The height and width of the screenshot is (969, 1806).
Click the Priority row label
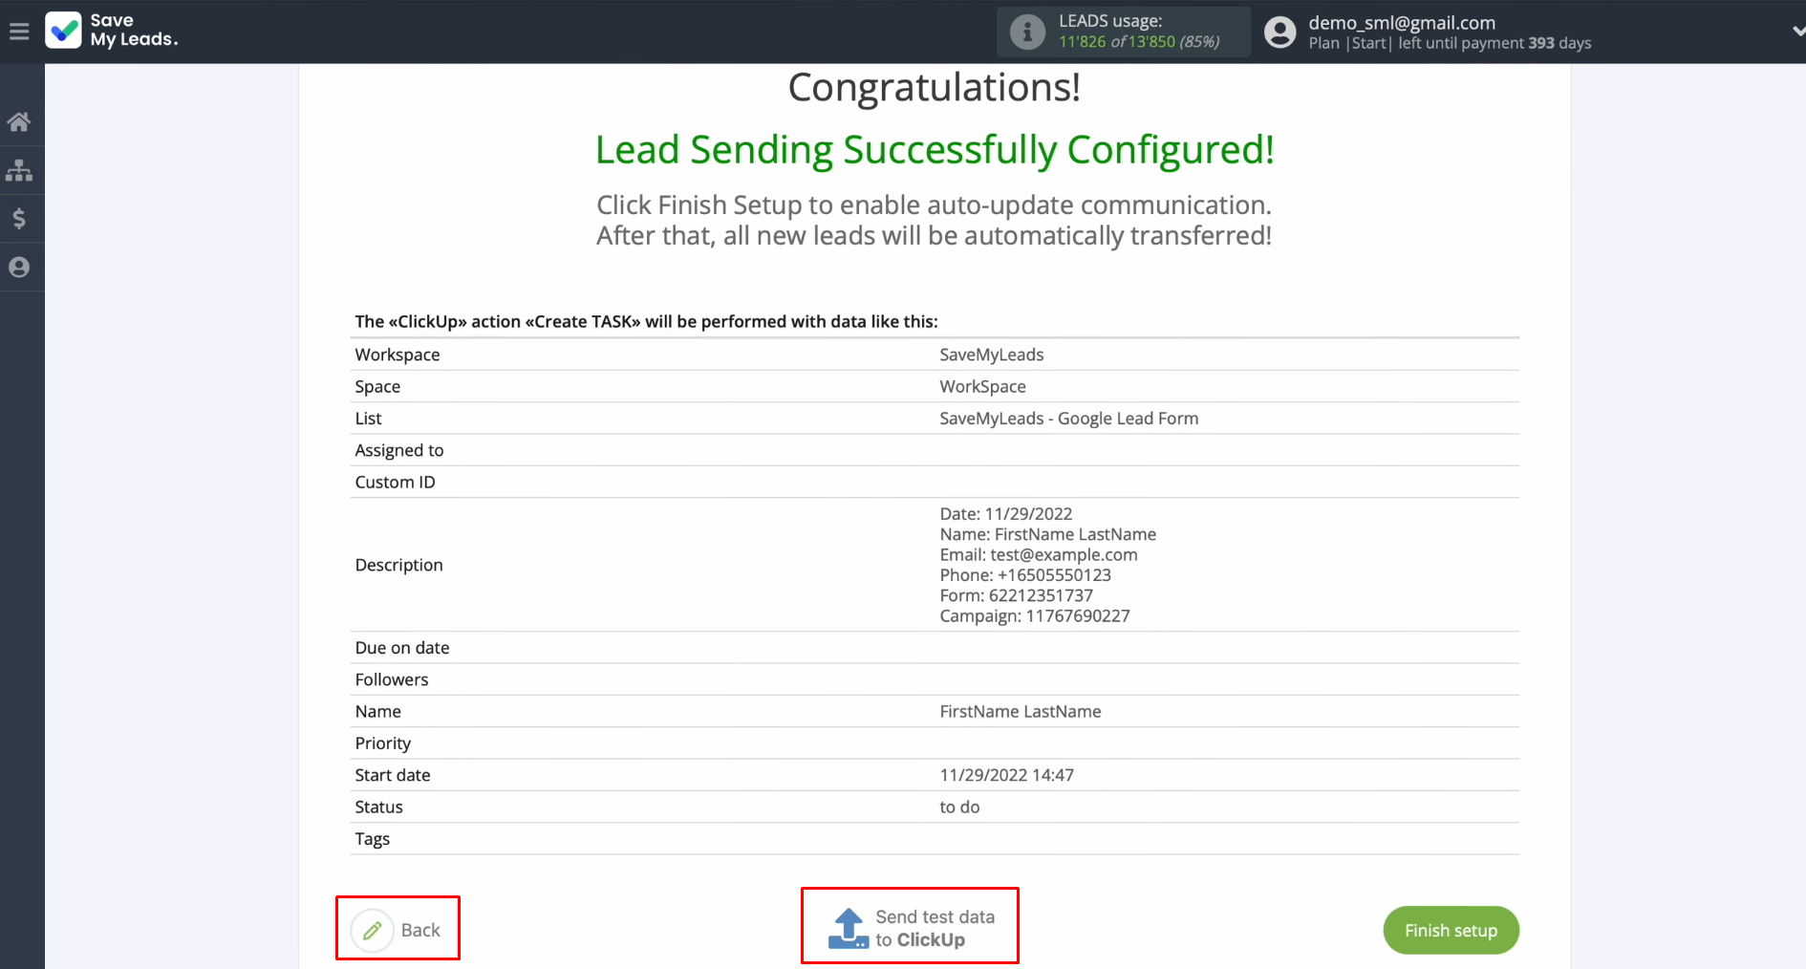pos(382,743)
